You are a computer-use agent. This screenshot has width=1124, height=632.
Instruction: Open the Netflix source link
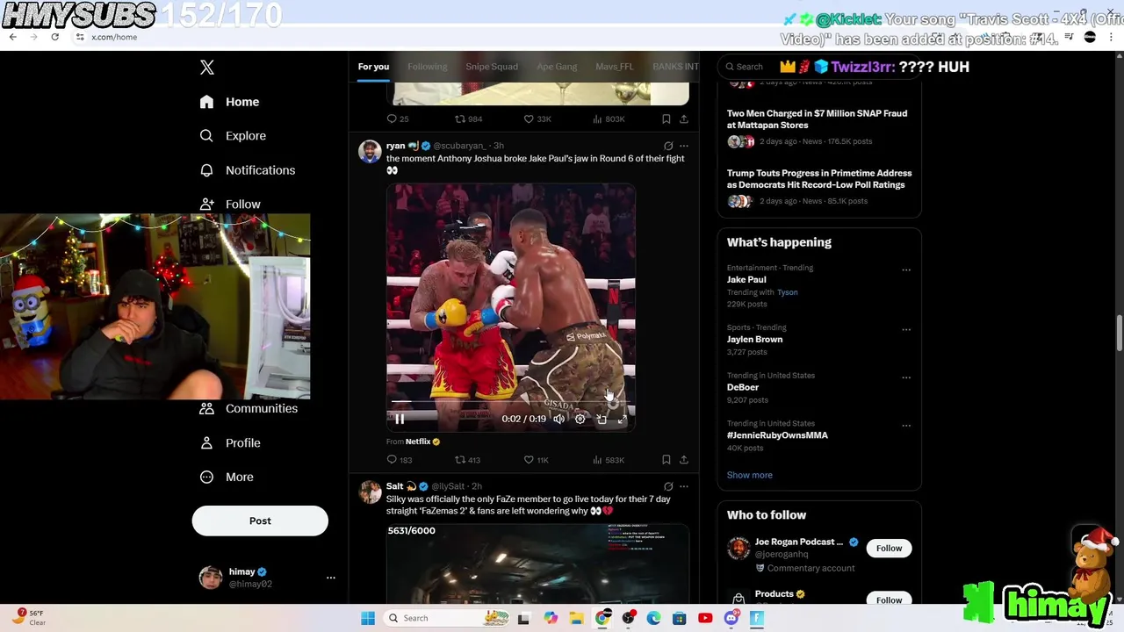tap(418, 442)
